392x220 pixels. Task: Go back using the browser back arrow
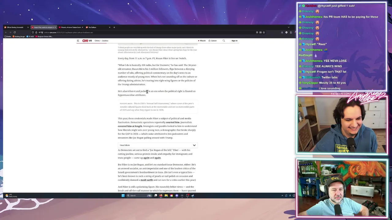(6, 32)
